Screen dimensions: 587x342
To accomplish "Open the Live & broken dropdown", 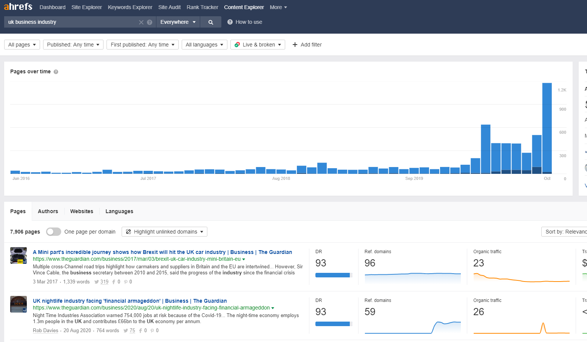I will tap(258, 45).
